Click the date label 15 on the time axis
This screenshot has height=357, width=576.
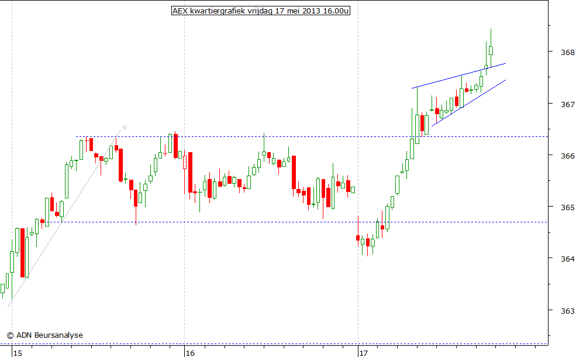18,353
